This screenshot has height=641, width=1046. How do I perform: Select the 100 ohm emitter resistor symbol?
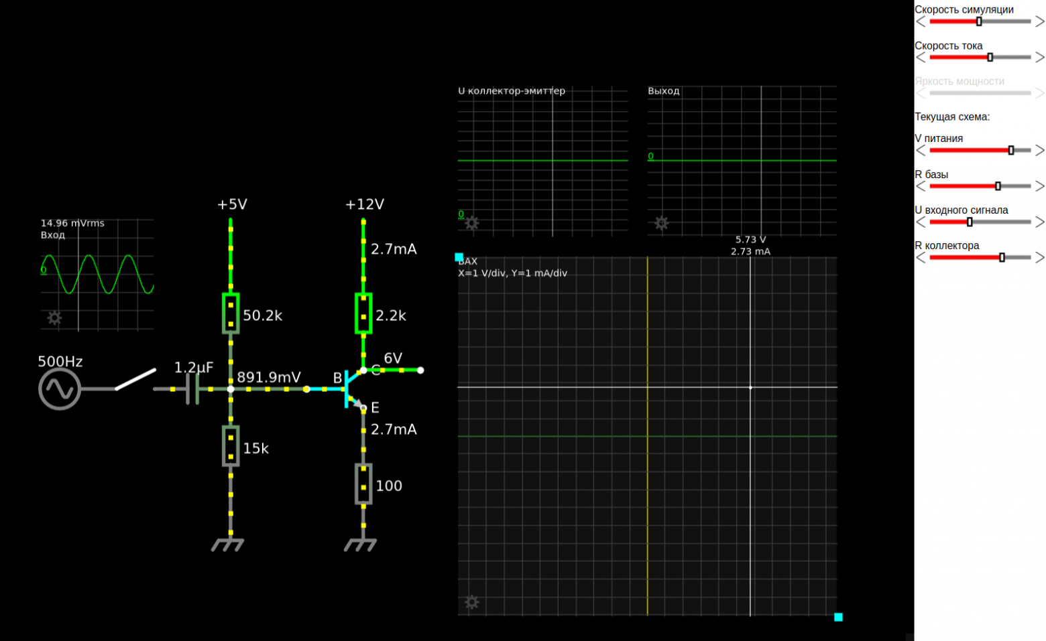363,484
